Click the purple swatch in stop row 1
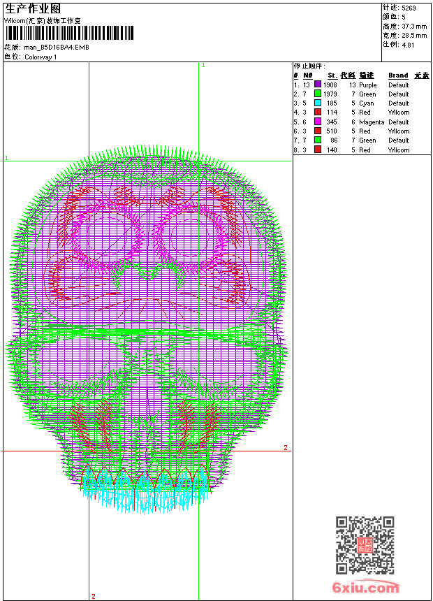Image resolution: width=433 pixels, height=601 pixels. [318, 85]
